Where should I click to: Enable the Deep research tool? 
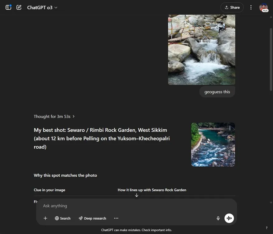pos(92,218)
